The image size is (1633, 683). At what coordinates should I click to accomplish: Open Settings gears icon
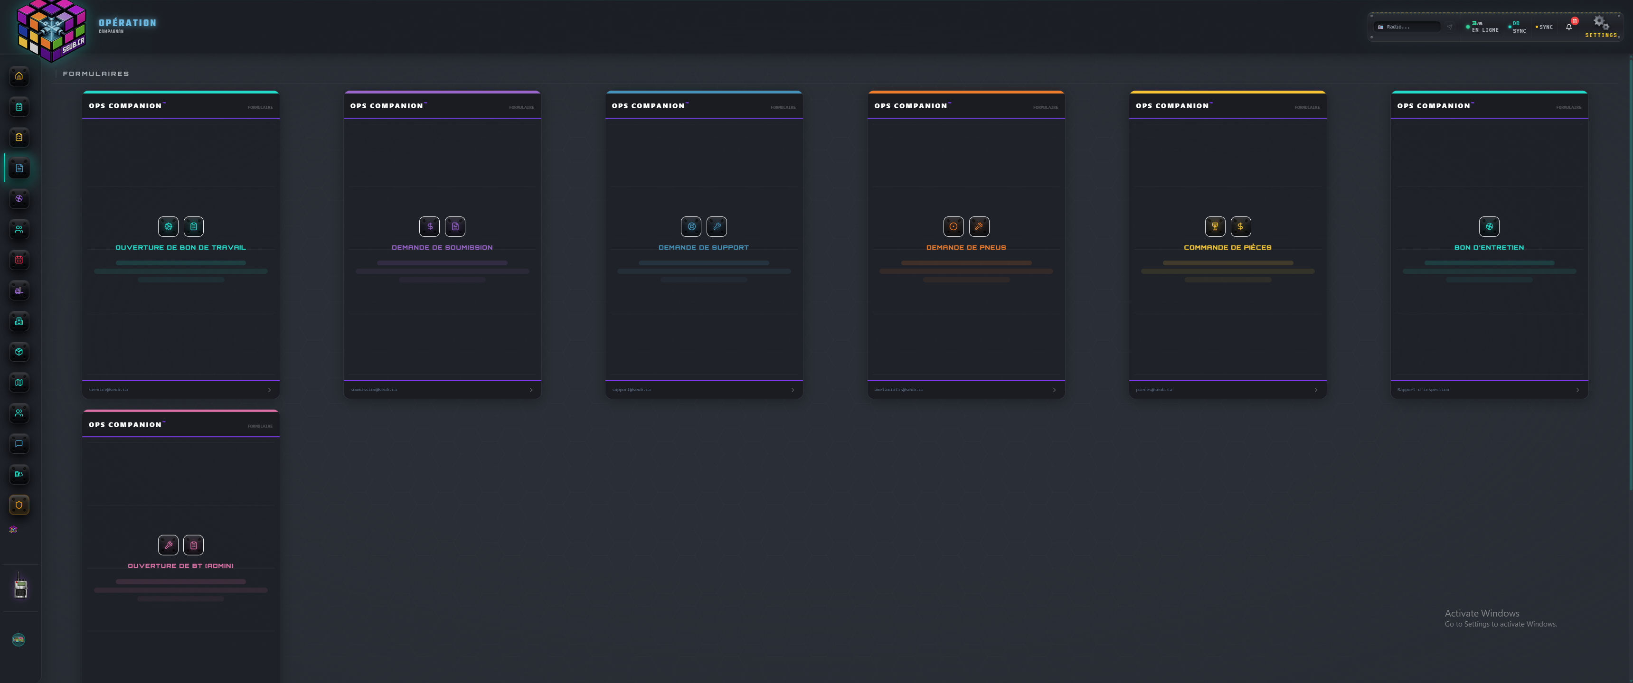pos(1601,23)
